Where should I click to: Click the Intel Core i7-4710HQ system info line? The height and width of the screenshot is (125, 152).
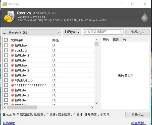click(x=62, y=20)
